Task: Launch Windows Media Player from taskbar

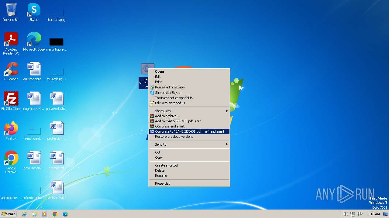Action: (x=45, y=214)
